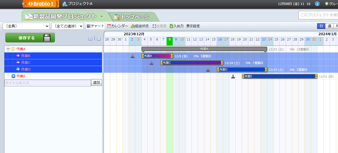Click the plus expand-all icon
Screen dimensions: 338x153
(x=90, y=39)
